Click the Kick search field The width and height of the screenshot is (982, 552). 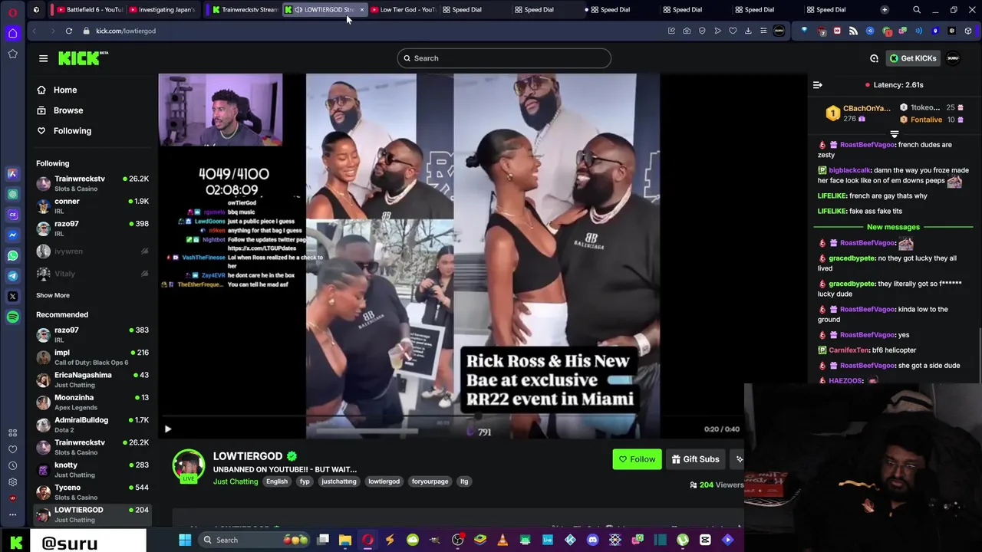point(504,58)
